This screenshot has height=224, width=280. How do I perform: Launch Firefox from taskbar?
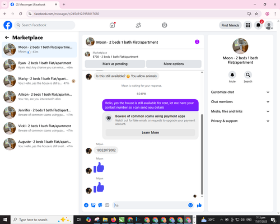[x=113, y=220]
